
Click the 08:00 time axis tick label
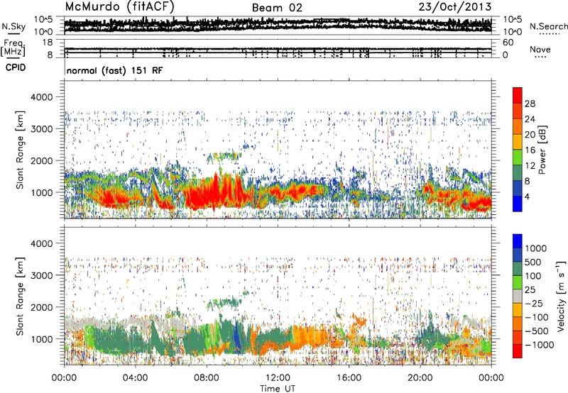tap(207, 378)
